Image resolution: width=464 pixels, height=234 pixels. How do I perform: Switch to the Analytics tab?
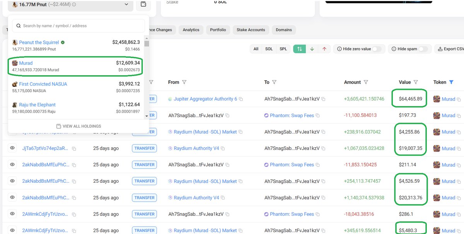191,30
